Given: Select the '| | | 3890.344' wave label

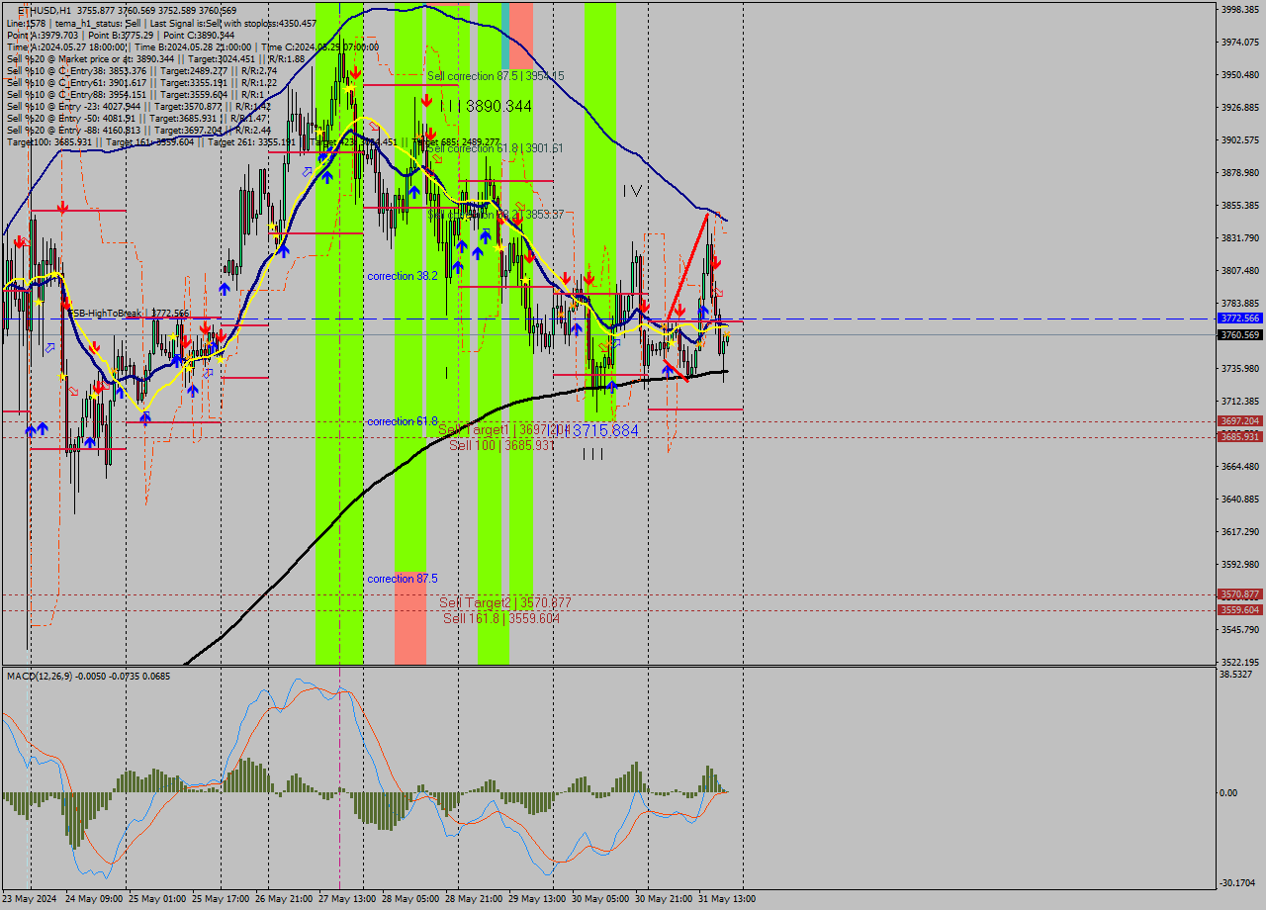Looking at the screenshot, I should click(487, 106).
